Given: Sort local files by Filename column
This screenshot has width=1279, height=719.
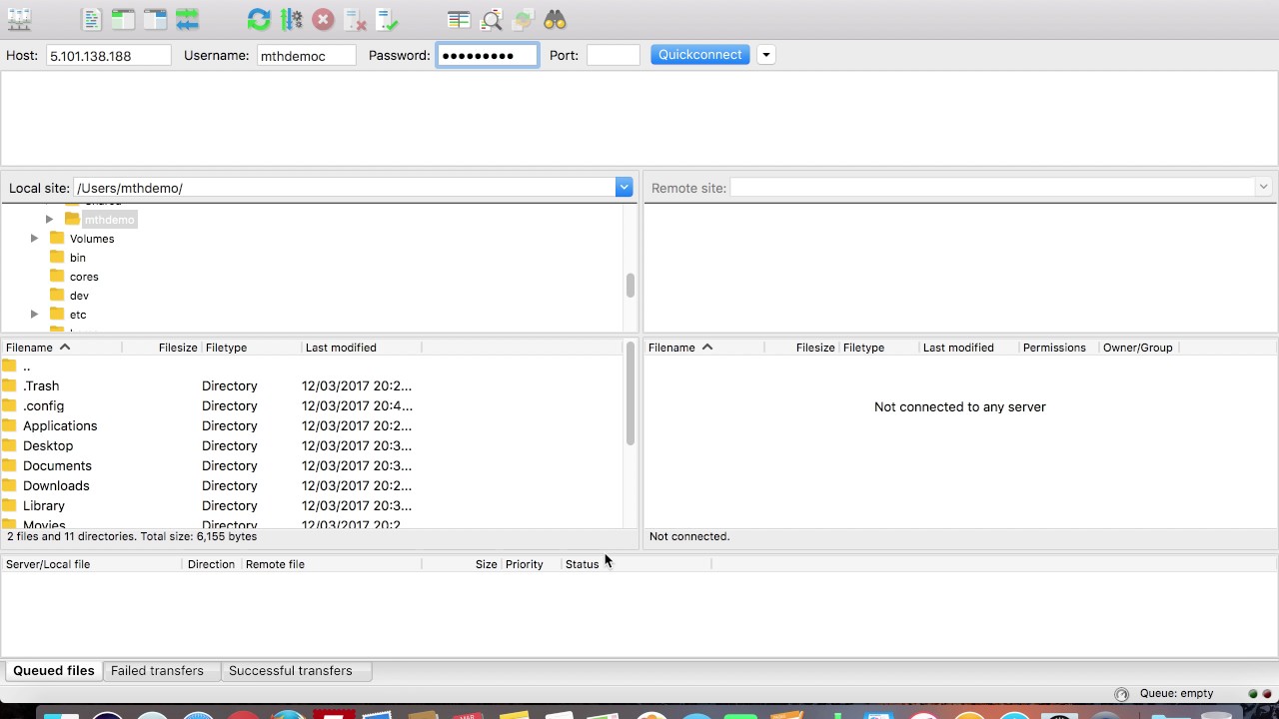Looking at the screenshot, I should (x=61, y=348).
